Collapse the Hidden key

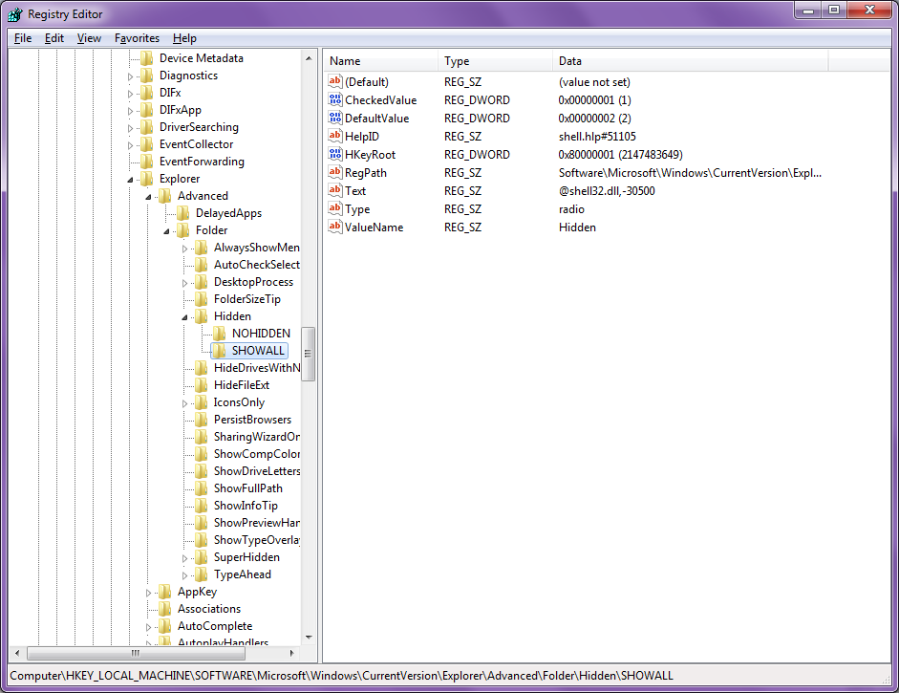pyautogui.click(x=184, y=317)
